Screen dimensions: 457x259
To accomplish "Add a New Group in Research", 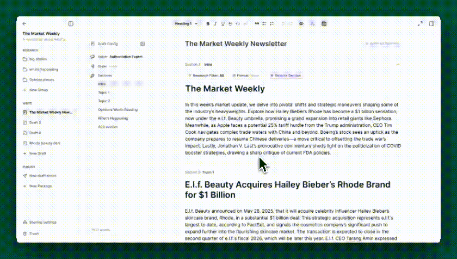I will [x=38, y=90].
